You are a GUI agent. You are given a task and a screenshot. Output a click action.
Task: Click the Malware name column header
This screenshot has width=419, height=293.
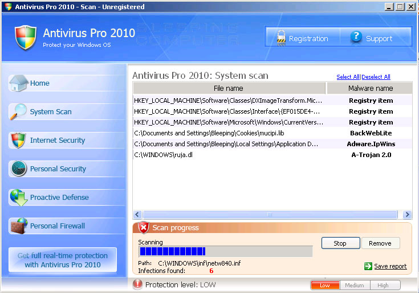[370, 88]
